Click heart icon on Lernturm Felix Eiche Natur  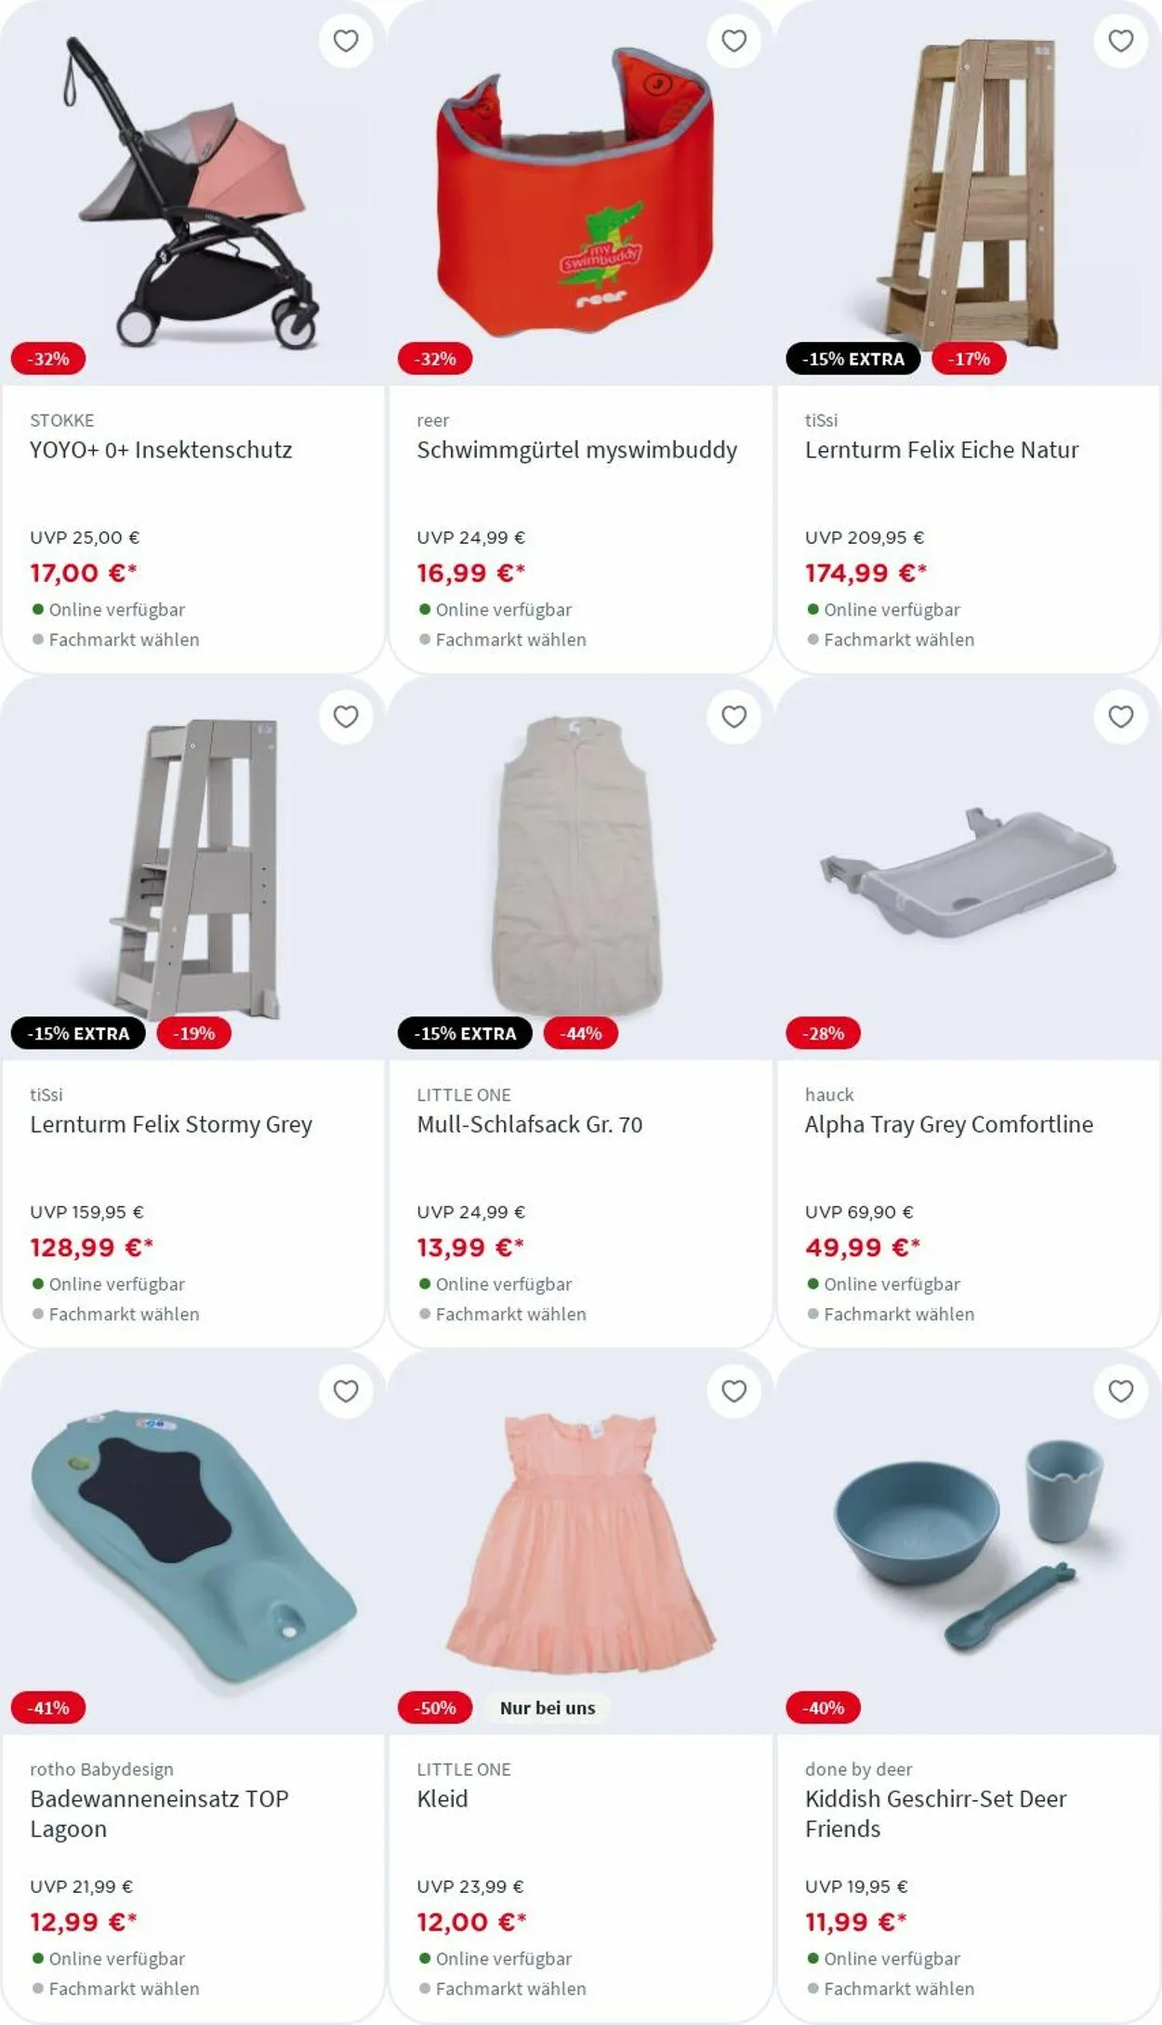coord(1120,41)
